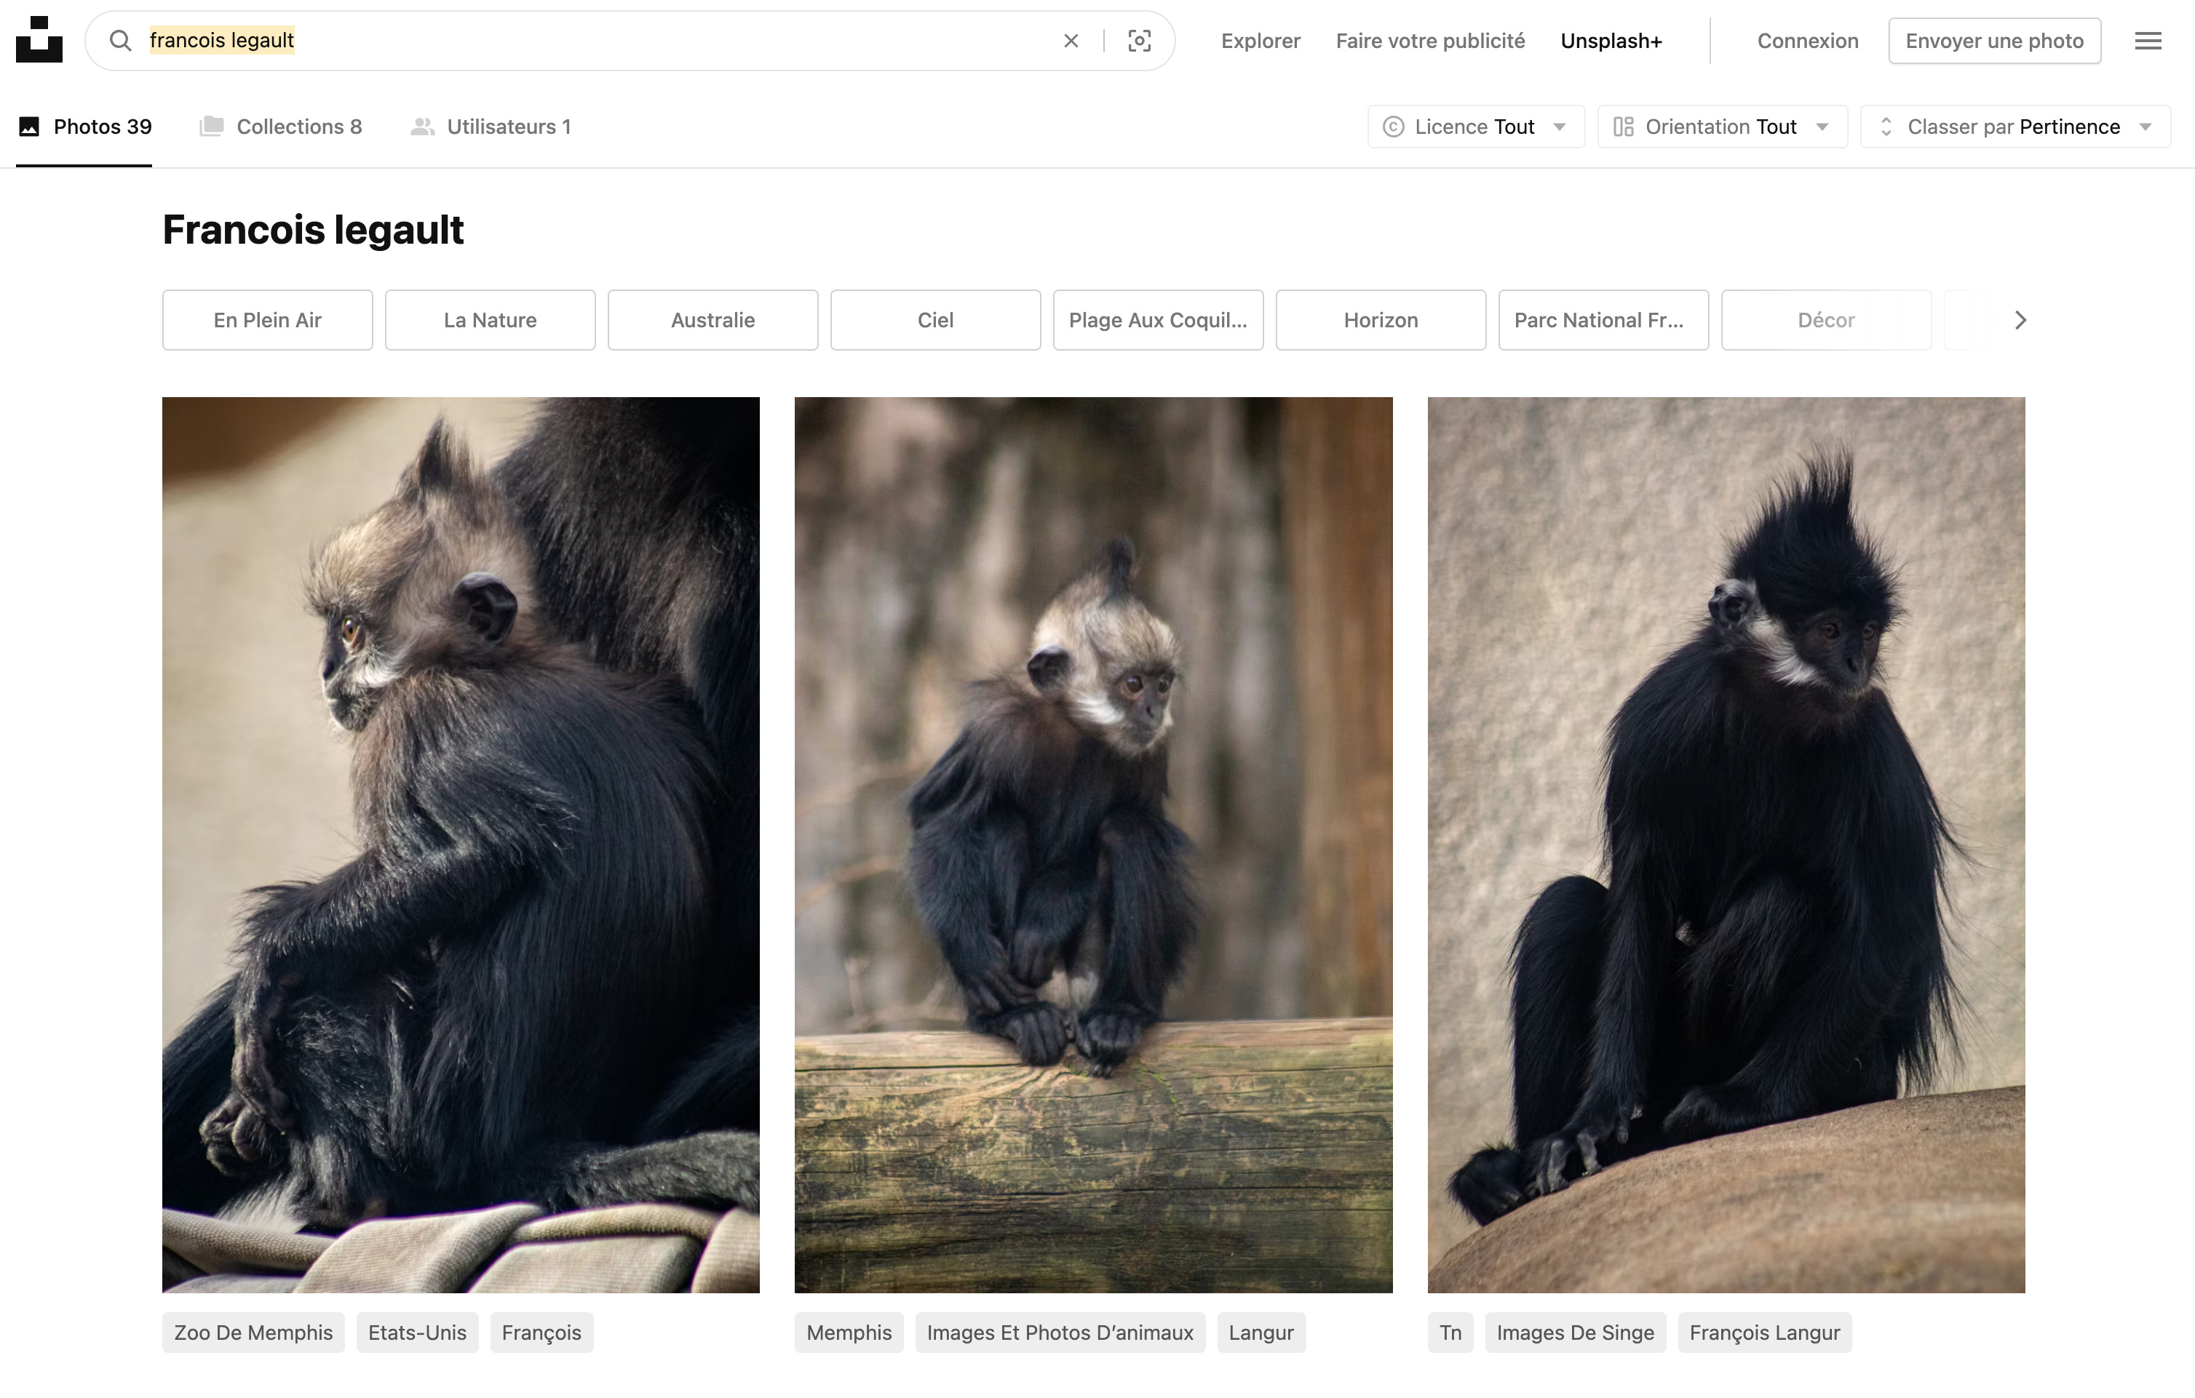This screenshot has width=2195, height=1398.
Task: Go to Unsplash+ page
Action: click(1611, 41)
